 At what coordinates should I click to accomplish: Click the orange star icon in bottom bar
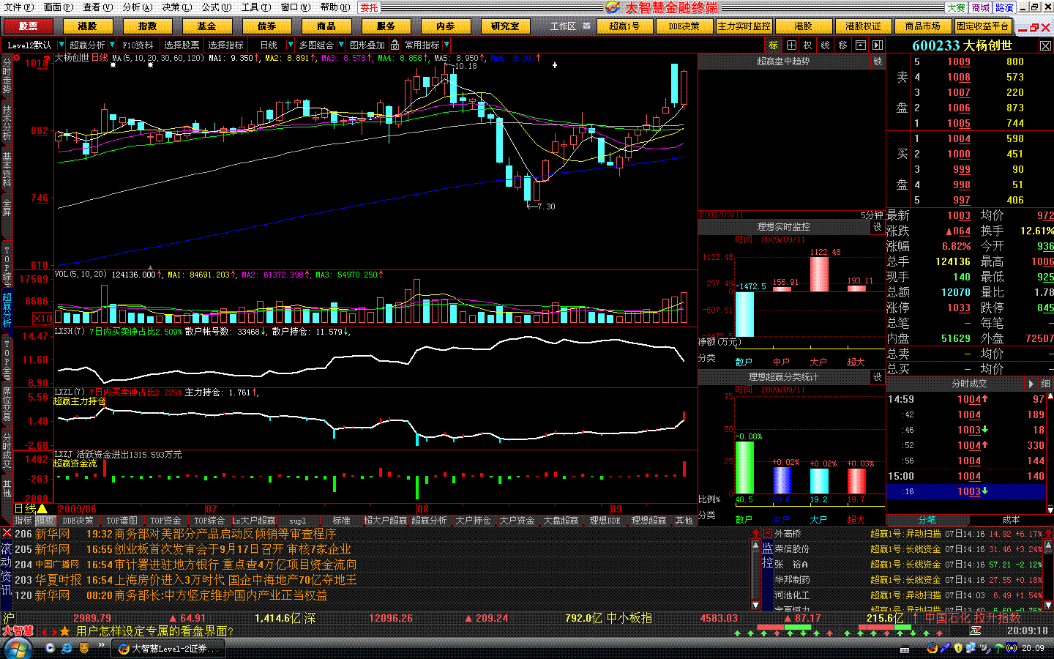[x=64, y=631]
